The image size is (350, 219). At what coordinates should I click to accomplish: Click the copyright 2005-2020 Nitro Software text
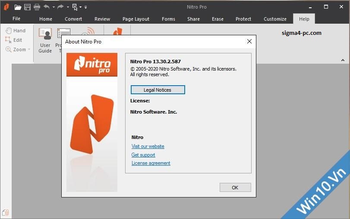[183, 69]
